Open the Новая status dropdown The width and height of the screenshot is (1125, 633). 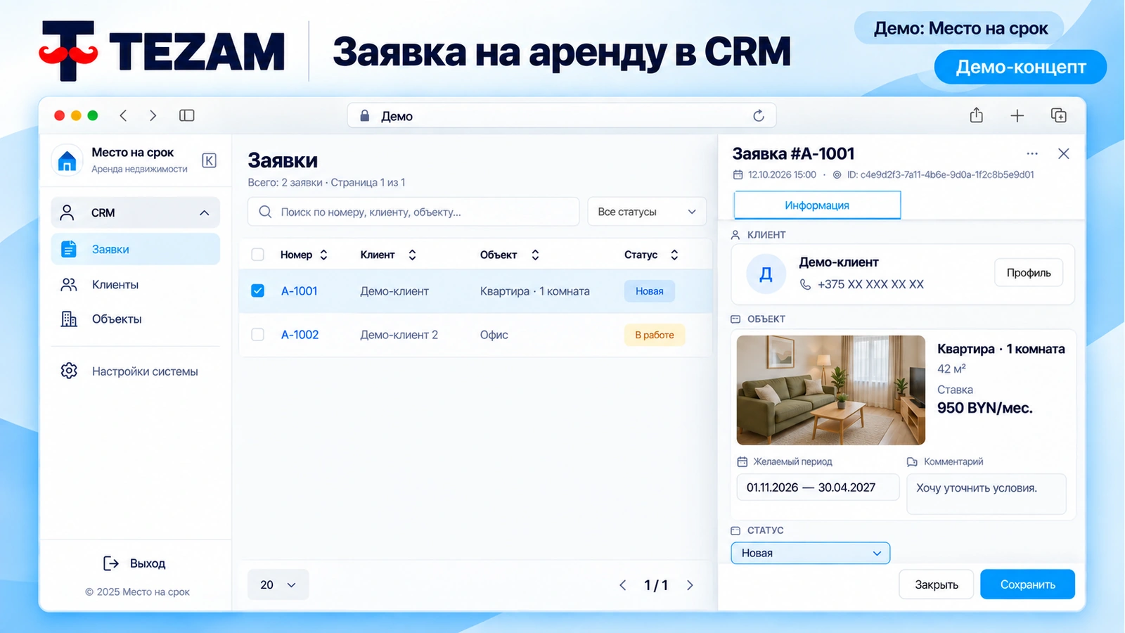point(811,553)
